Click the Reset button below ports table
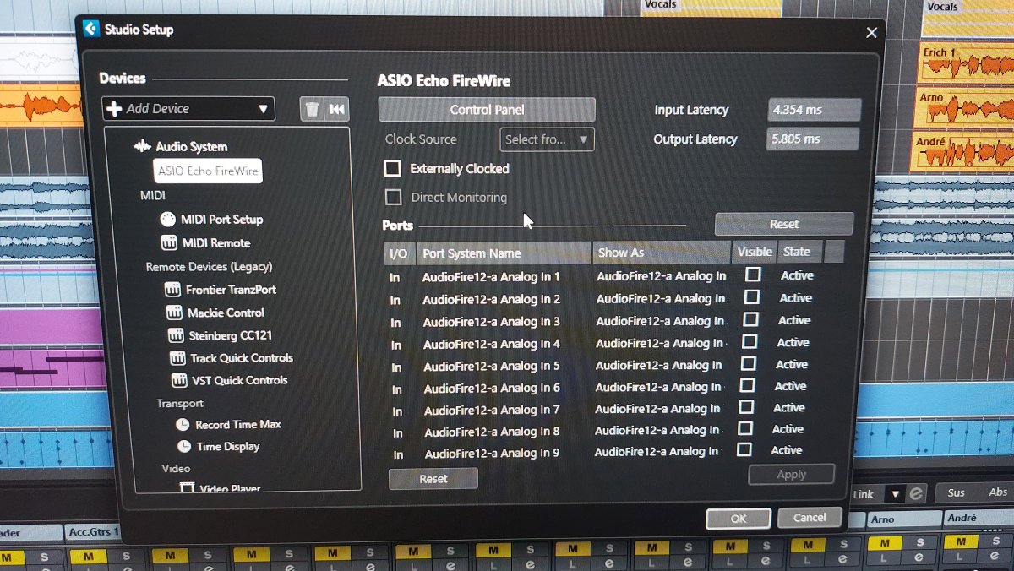Viewport: 1014px width, 571px height. 433,478
